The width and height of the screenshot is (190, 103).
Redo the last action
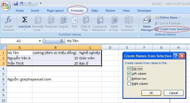tap(30, 3)
